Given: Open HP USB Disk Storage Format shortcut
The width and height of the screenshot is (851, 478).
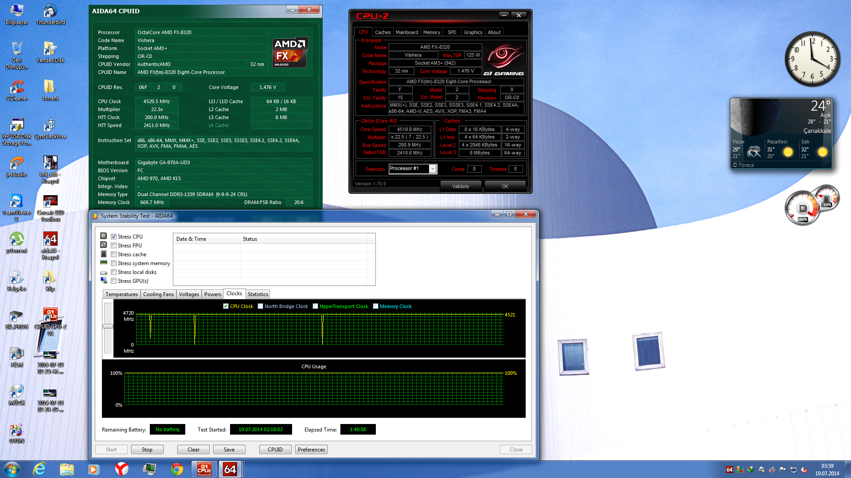Looking at the screenshot, I should (17, 131).
